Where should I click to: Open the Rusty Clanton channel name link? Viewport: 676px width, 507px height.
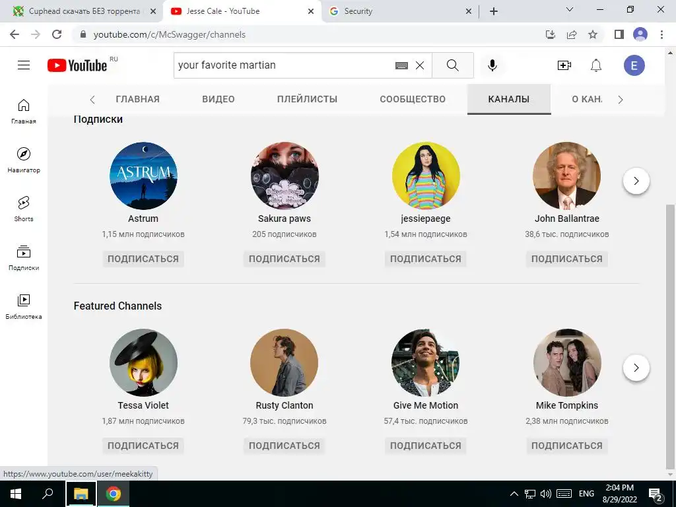tap(285, 405)
